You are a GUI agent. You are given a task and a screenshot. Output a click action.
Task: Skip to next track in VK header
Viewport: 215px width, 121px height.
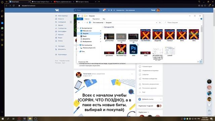pos(114,10)
